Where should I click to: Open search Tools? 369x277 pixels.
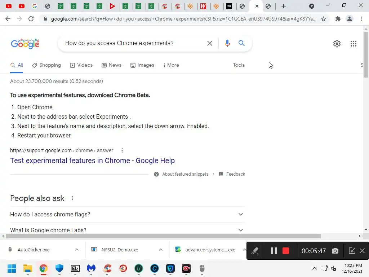239,65
